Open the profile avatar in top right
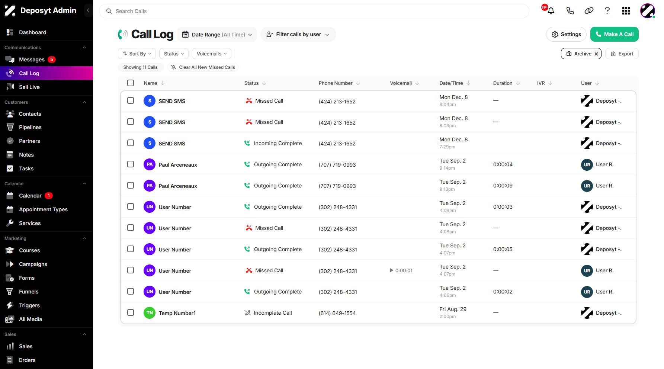 click(x=648, y=11)
